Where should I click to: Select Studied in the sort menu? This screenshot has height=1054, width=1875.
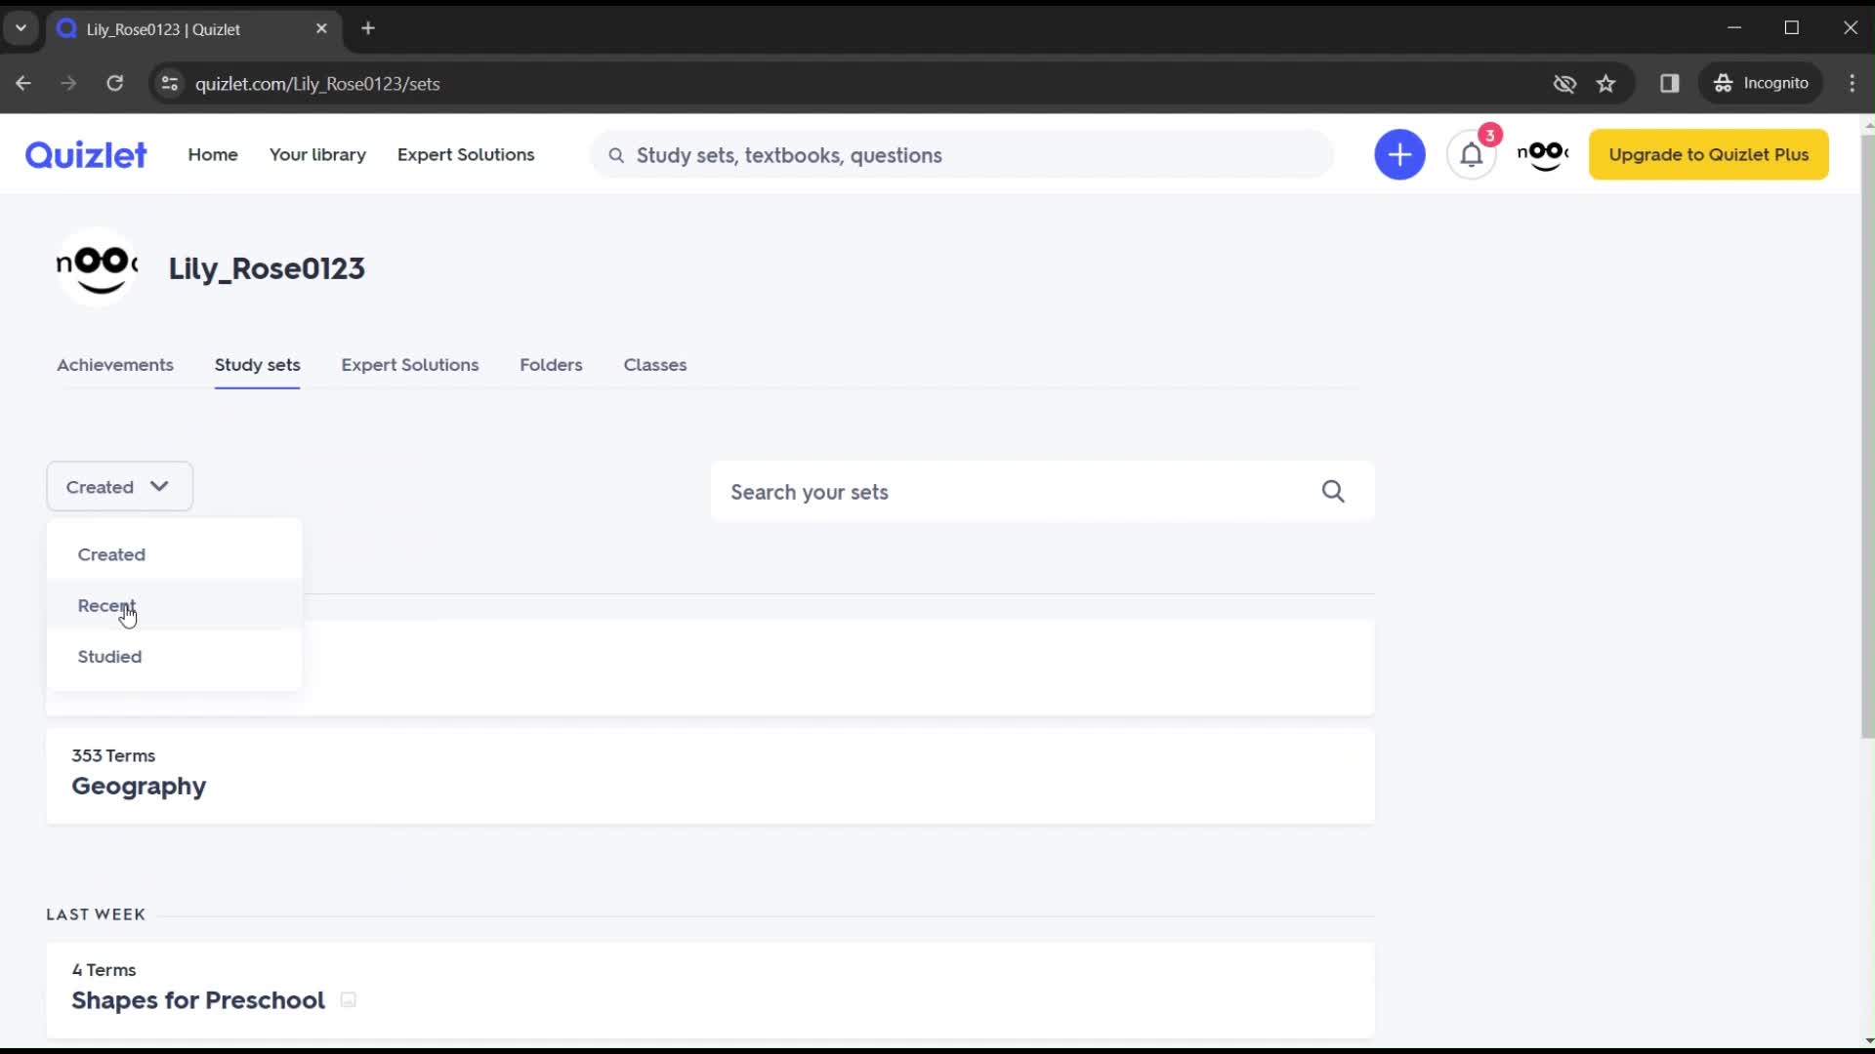[174, 657]
